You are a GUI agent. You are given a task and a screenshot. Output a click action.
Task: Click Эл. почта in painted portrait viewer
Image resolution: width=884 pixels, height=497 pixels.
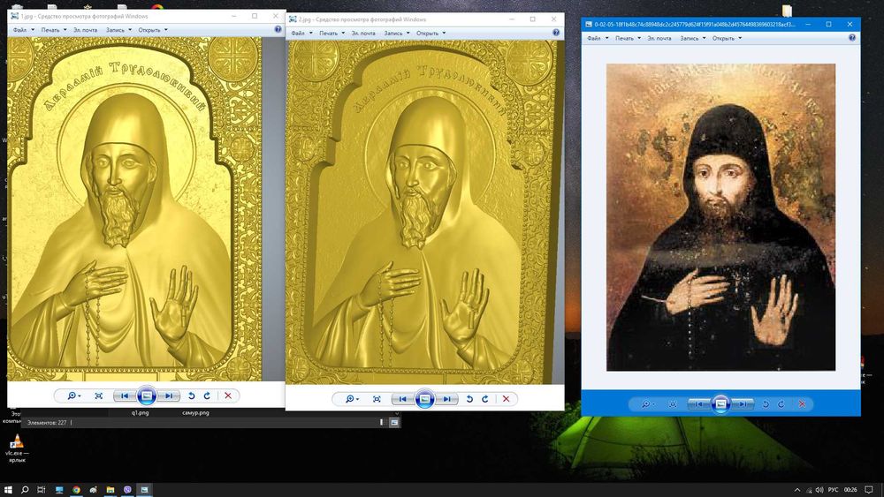point(659,38)
